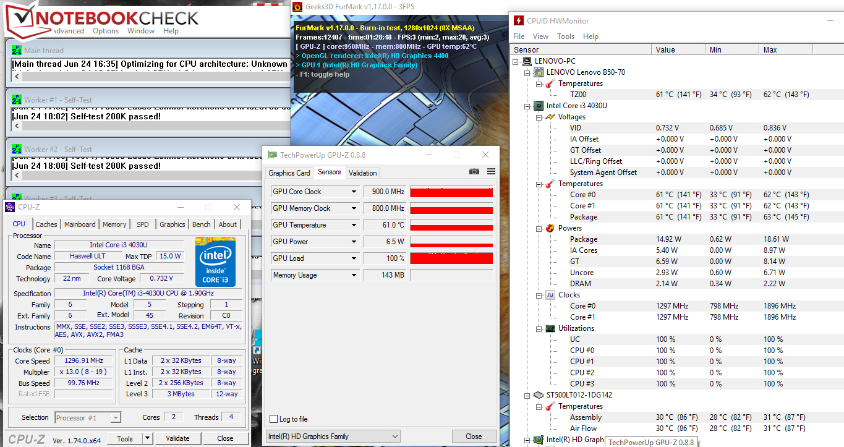
Task: Click the Intel inside Core i3 logo
Action: [215, 262]
